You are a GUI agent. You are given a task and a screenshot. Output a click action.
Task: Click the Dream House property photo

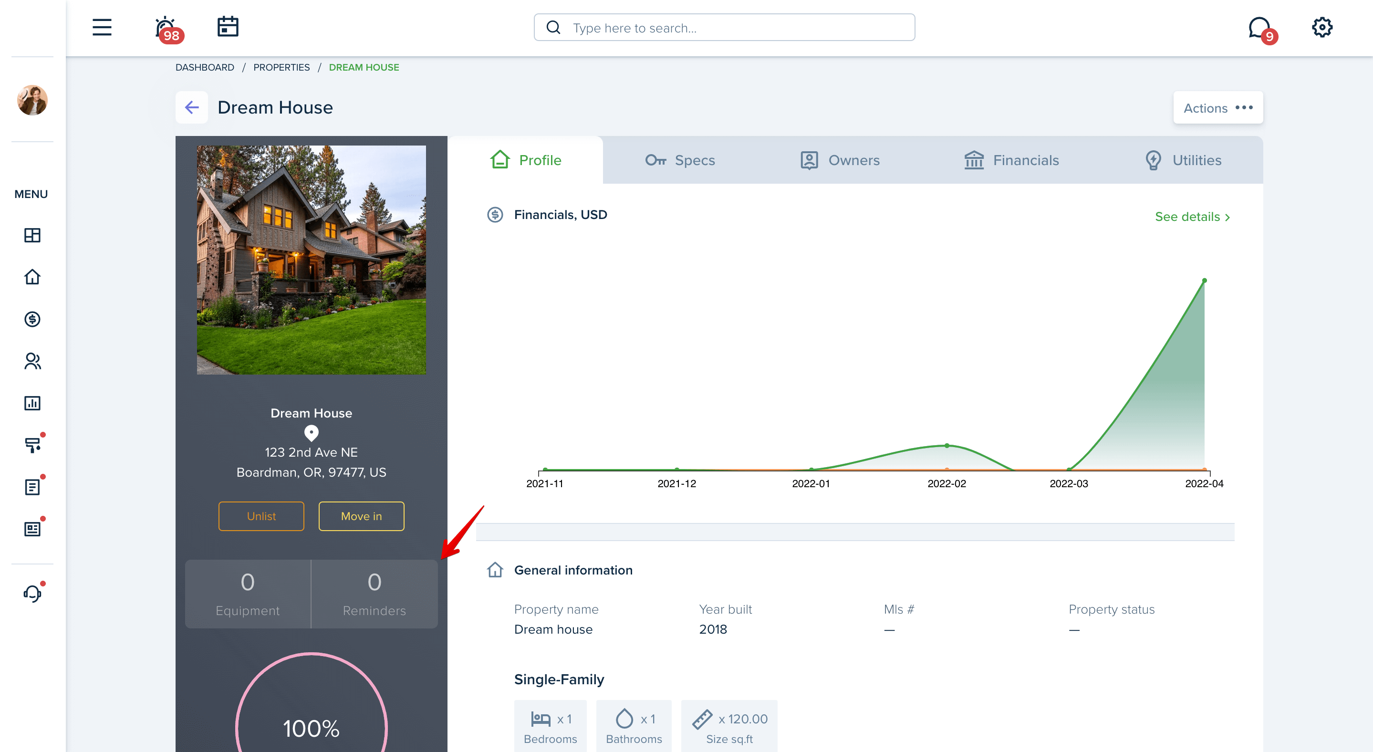pyautogui.click(x=311, y=260)
